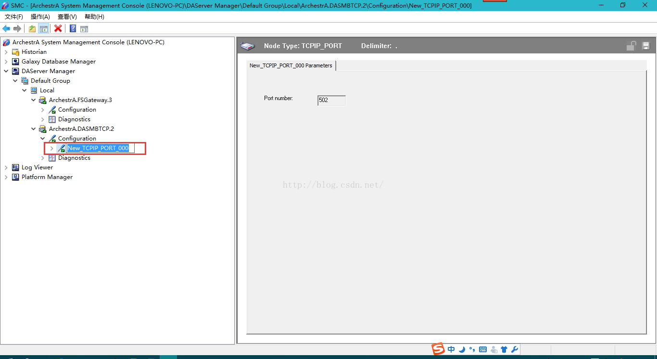Click the Port number: label

pos(278,98)
